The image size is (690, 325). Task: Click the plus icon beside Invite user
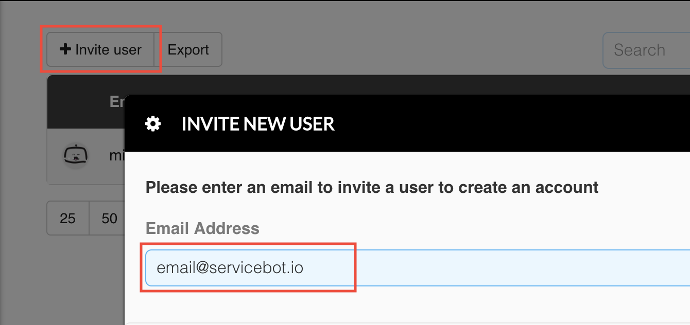(x=65, y=49)
